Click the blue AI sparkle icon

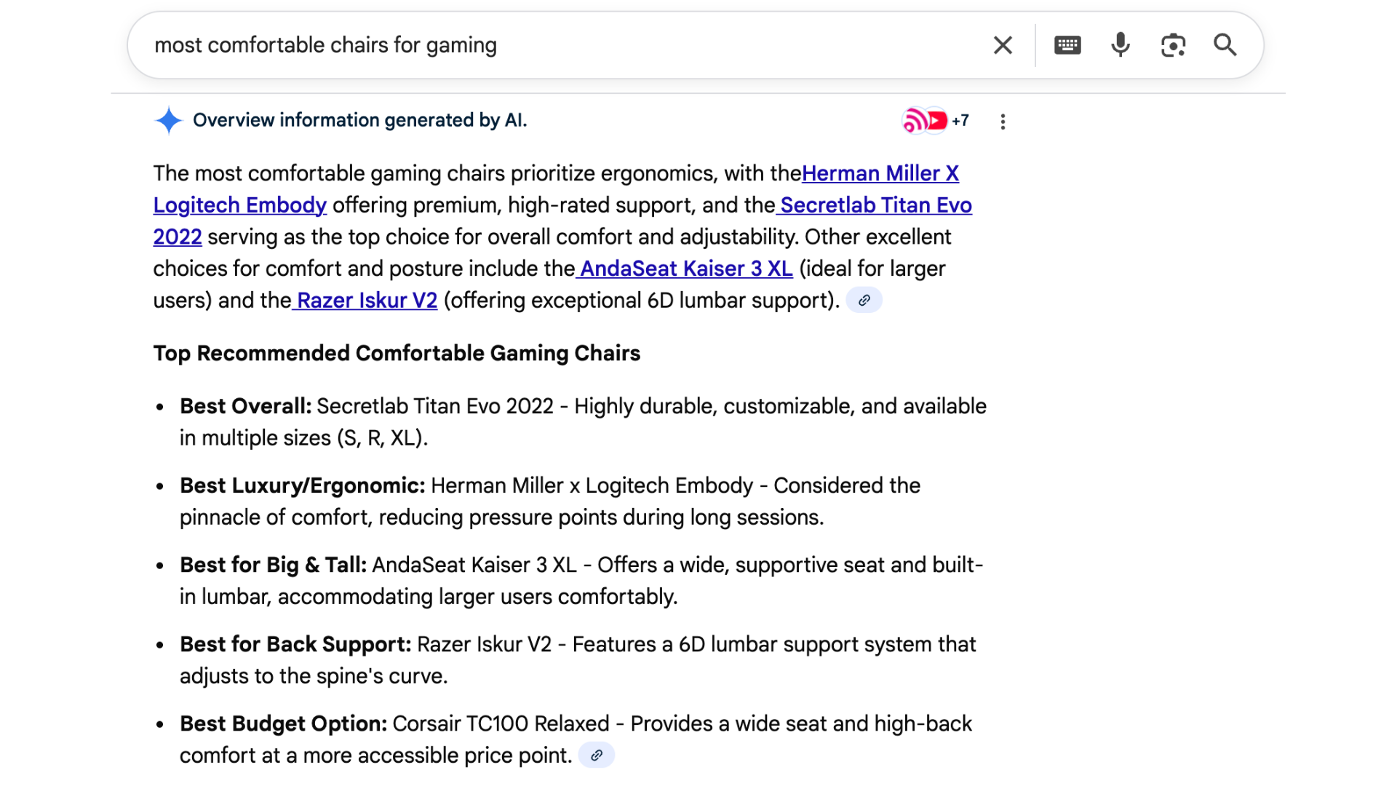pyautogui.click(x=169, y=120)
